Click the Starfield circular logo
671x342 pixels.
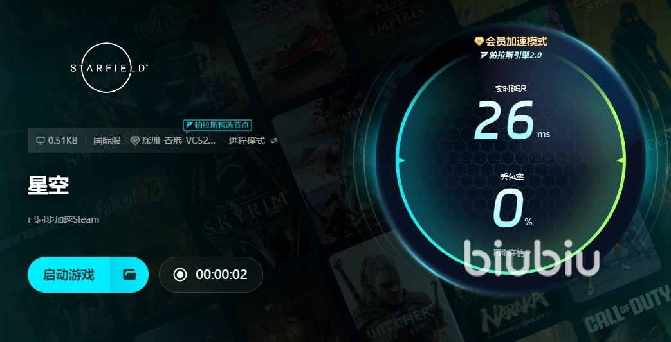click(x=107, y=68)
